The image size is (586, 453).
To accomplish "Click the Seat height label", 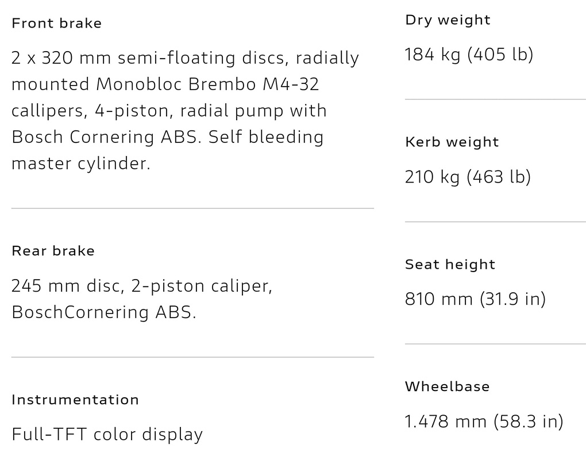I will [x=450, y=265].
